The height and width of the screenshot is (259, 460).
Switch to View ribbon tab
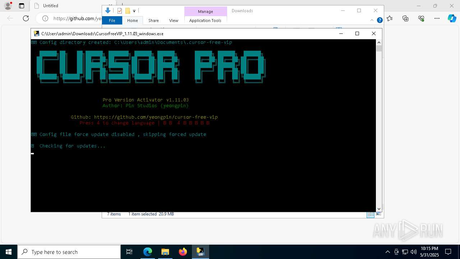coord(174,21)
